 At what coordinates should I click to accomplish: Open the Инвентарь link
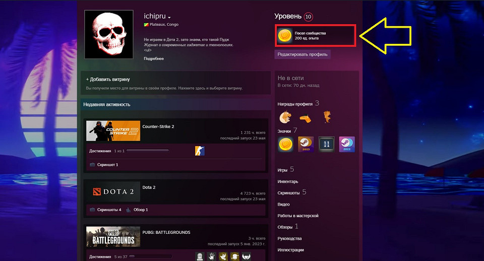(x=288, y=181)
